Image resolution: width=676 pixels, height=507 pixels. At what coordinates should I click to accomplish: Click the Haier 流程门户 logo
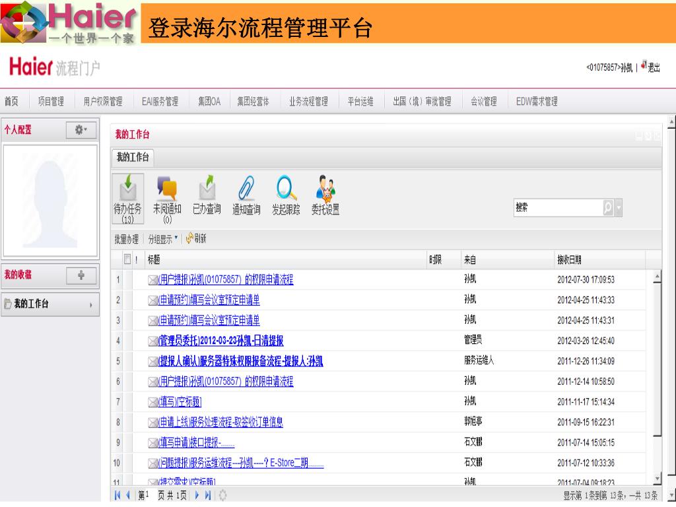(54, 67)
